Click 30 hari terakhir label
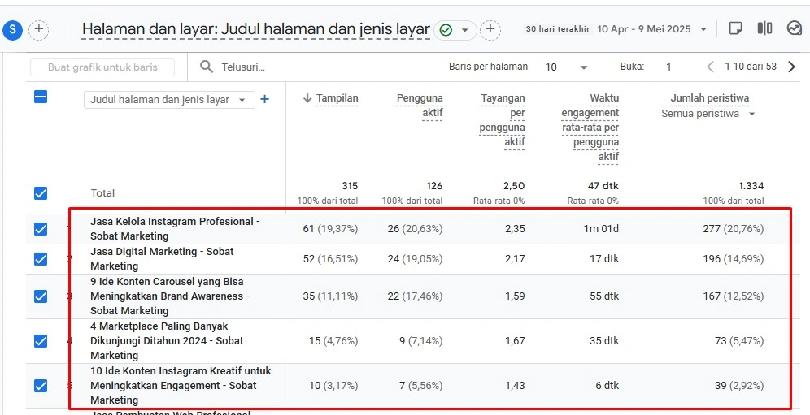 [x=558, y=29]
